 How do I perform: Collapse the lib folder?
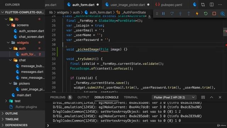pyautogui.click(x=6, y=19)
